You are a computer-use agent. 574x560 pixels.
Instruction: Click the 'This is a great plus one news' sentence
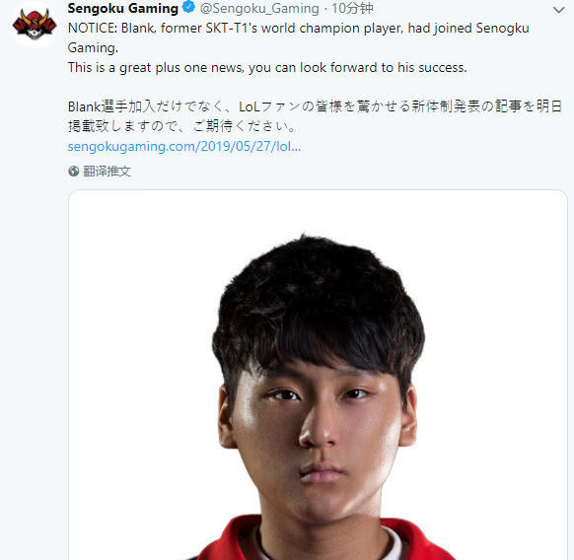pos(267,67)
